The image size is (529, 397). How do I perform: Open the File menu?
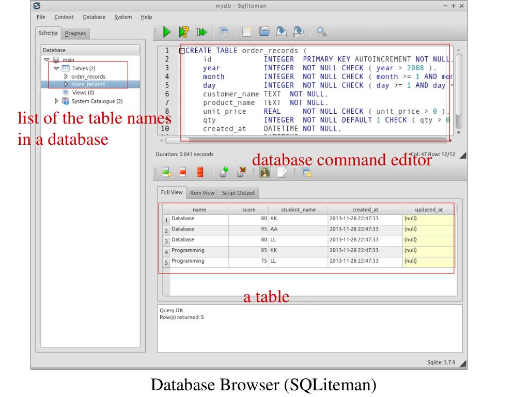[41, 17]
